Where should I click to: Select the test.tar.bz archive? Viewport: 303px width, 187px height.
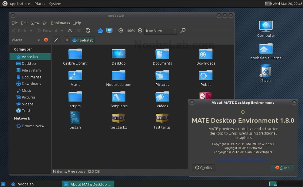119,121
